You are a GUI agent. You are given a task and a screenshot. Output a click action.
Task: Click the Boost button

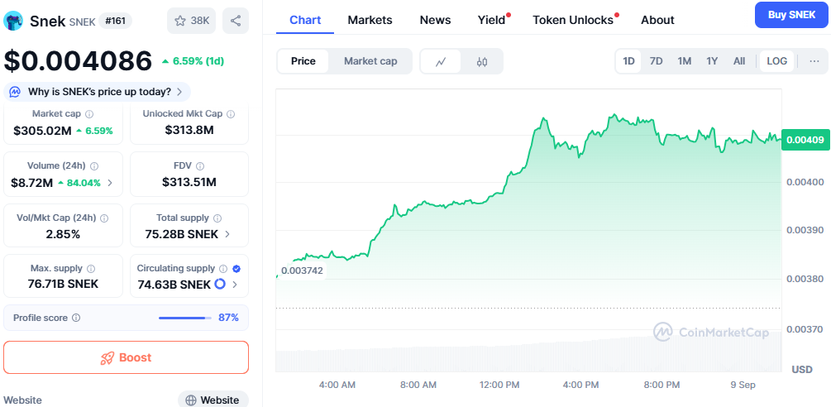point(127,357)
